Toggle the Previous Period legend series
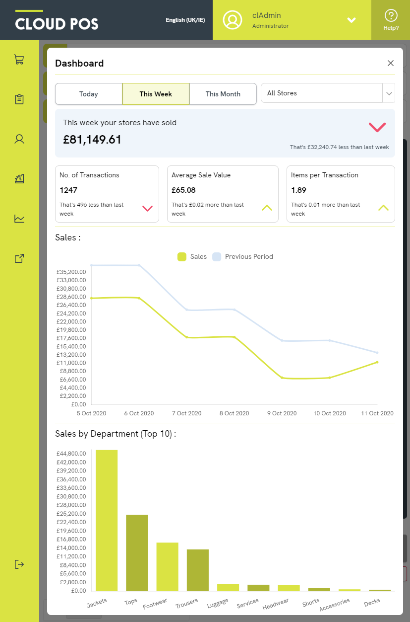 point(242,257)
